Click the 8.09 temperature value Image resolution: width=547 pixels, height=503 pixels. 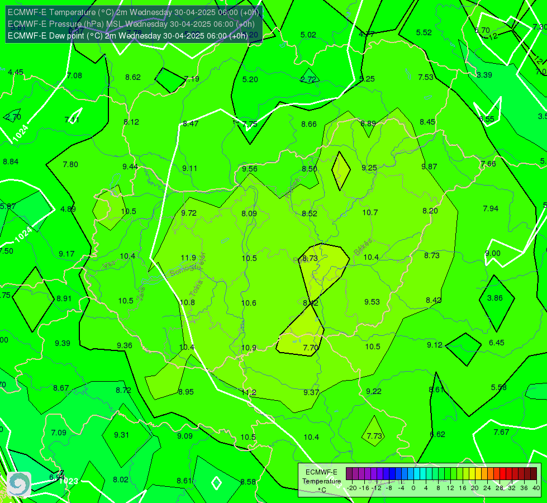tap(249, 213)
